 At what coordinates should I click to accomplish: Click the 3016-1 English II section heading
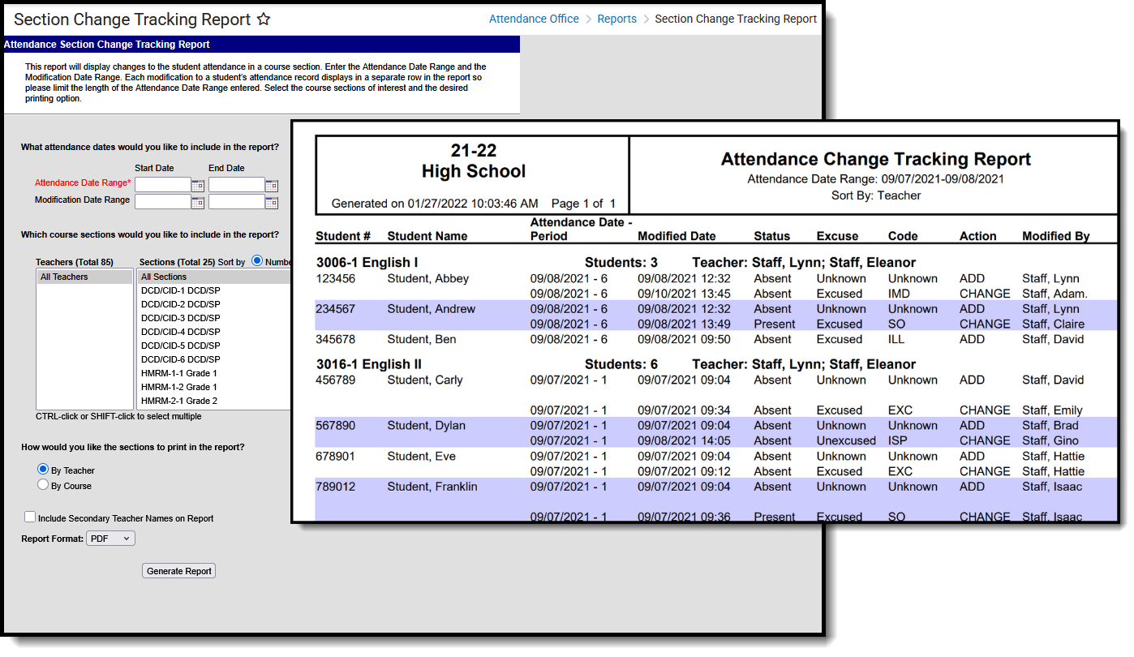[x=369, y=364]
